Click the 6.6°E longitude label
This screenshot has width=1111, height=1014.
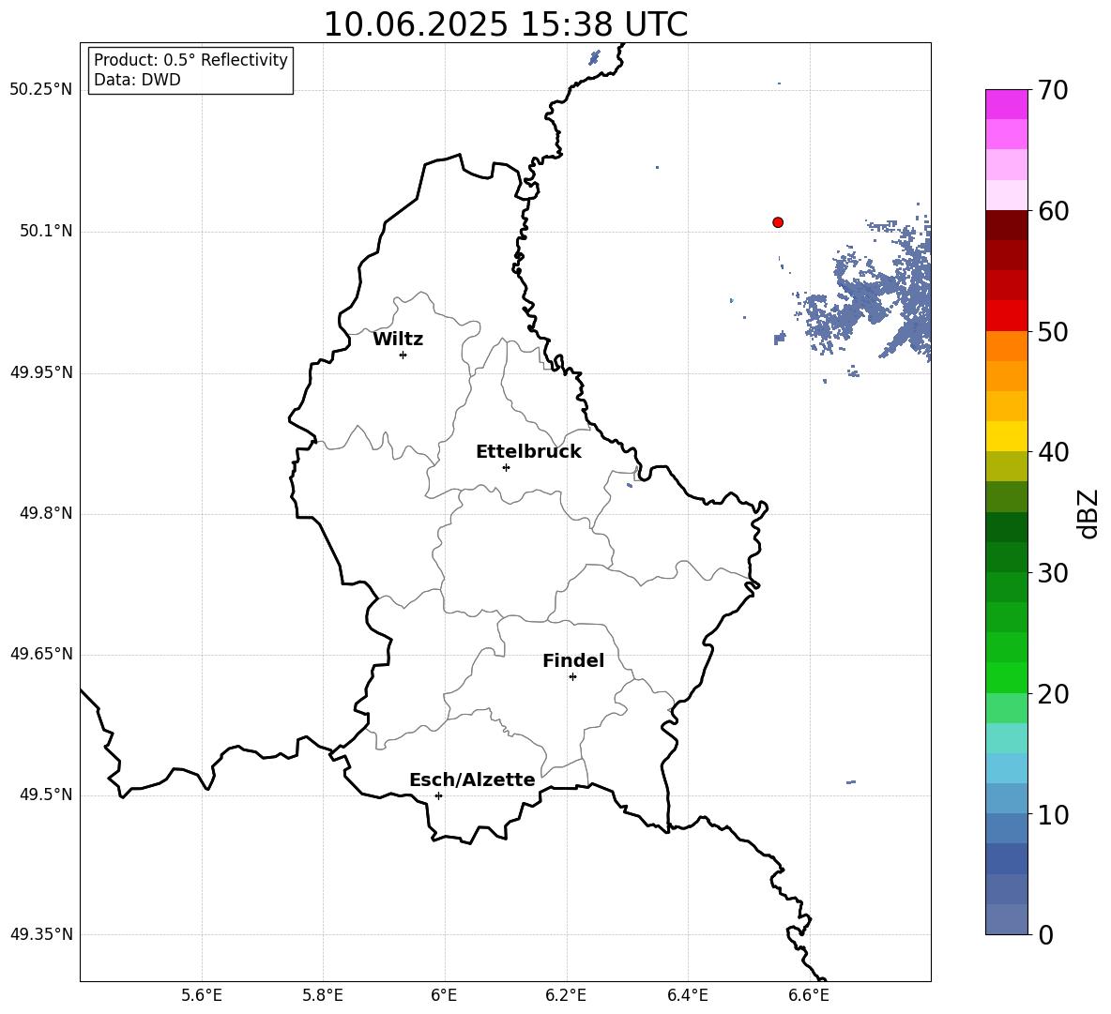pyautogui.click(x=809, y=995)
